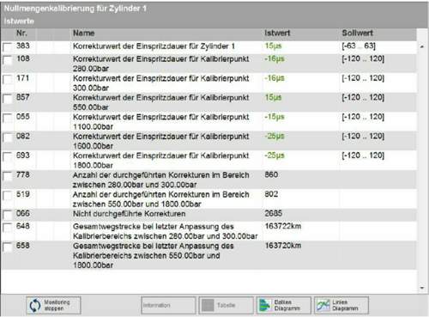The image size is (429, 317).
Task: Enable checkbox next to row 857
Action: click(x=8, y=99)
